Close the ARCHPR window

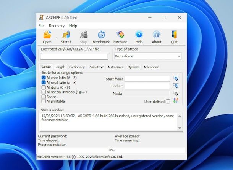click(179, 17)
